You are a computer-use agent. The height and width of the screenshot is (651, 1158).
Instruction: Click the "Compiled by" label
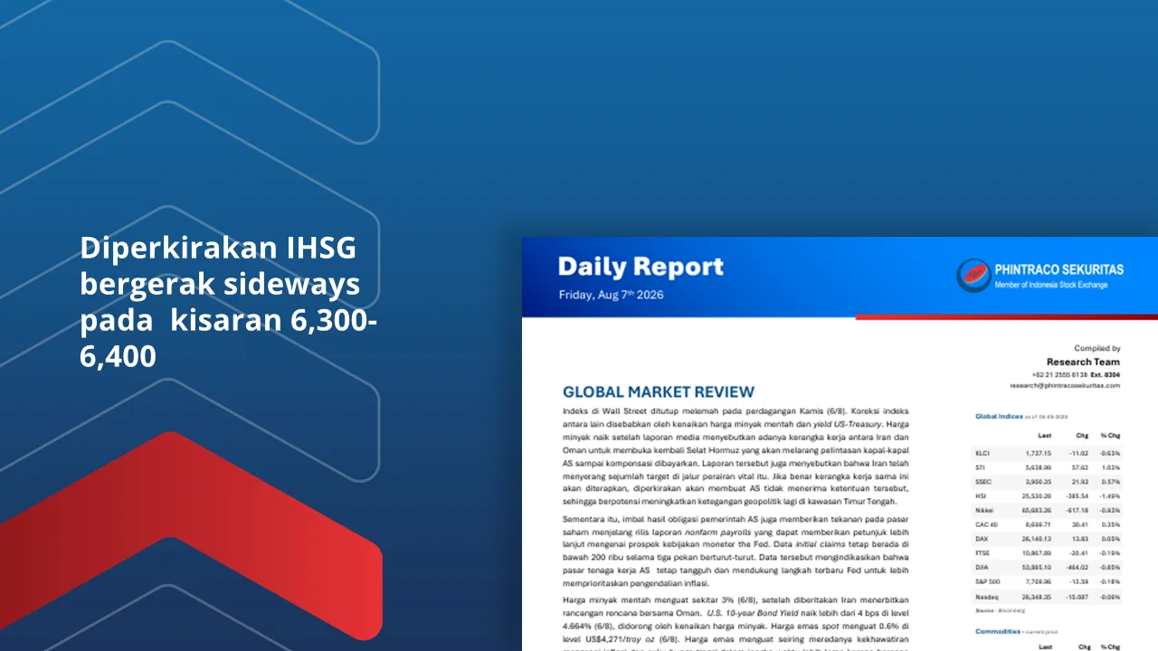point(1097,348)
